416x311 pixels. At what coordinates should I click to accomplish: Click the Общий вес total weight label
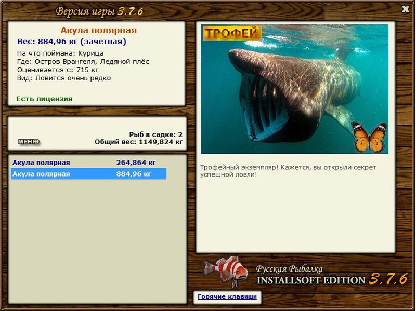(138, 142)
